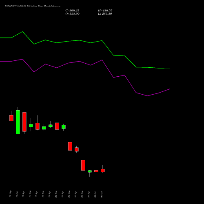The image size is (204, 204).
Task: Select the close value C: 306.25
Action: (72, 11)
